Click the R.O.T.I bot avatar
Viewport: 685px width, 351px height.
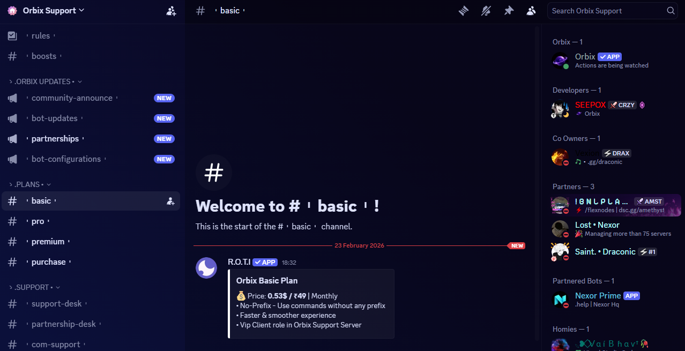pos(206,268)
